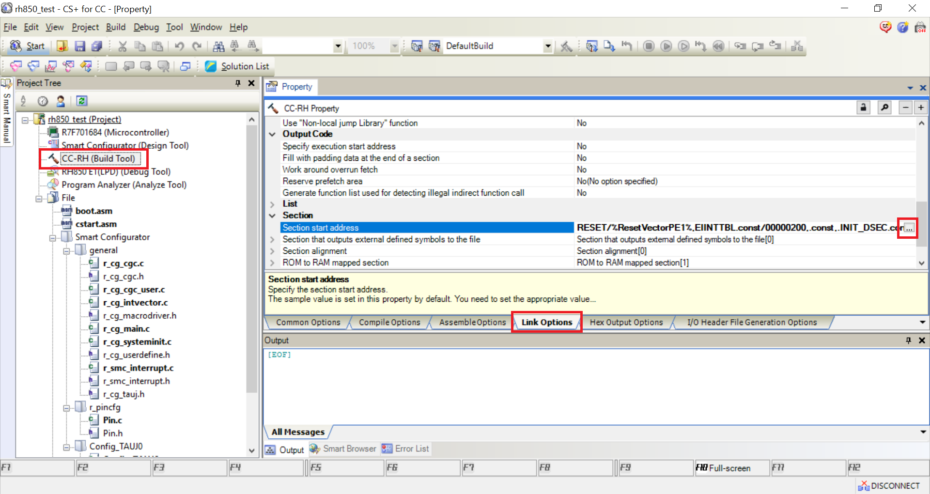Open the DefaultBuild configuration dropdown
Screen dimensions: 930x494
pyautogui.click(x=548, y=46)
